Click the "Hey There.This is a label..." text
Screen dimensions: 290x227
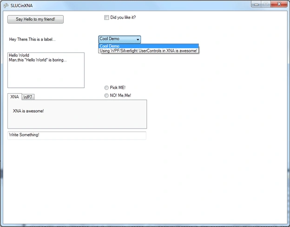[x=33, y=39]
